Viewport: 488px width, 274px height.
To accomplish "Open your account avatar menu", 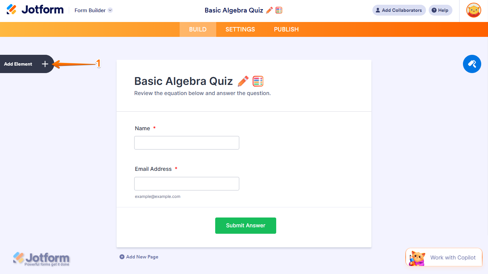I will point(473,10).
